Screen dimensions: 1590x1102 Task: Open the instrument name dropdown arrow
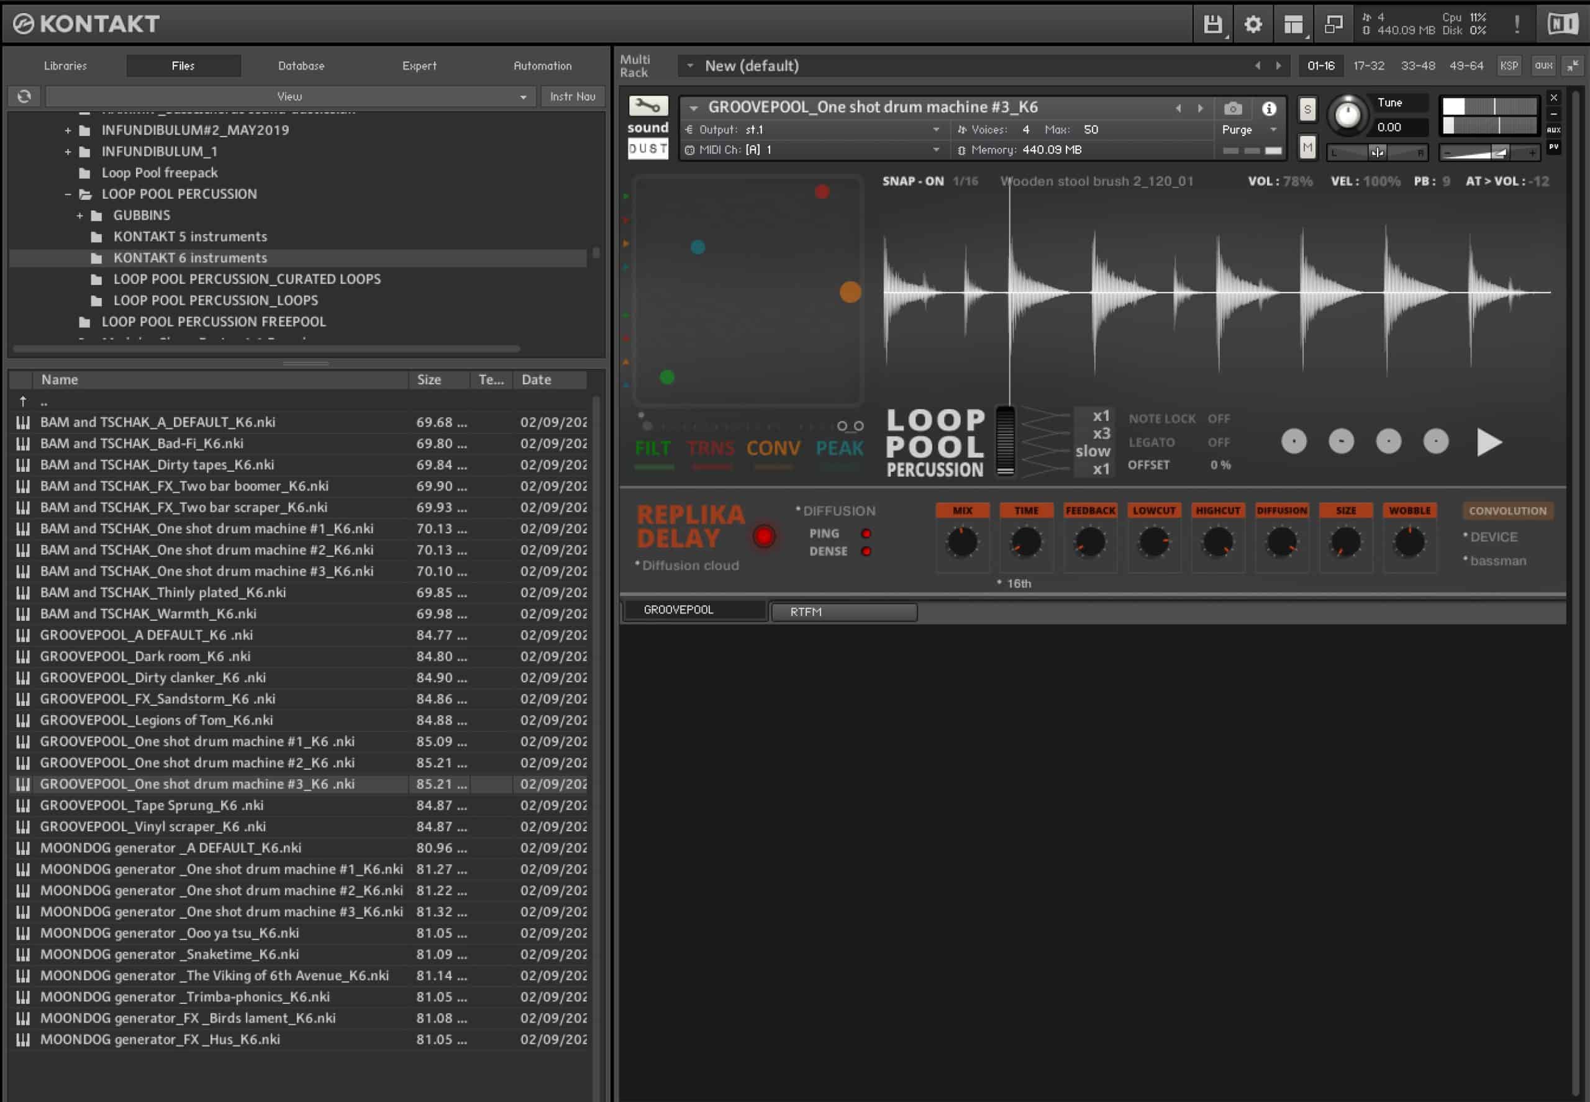coord(694,109)
